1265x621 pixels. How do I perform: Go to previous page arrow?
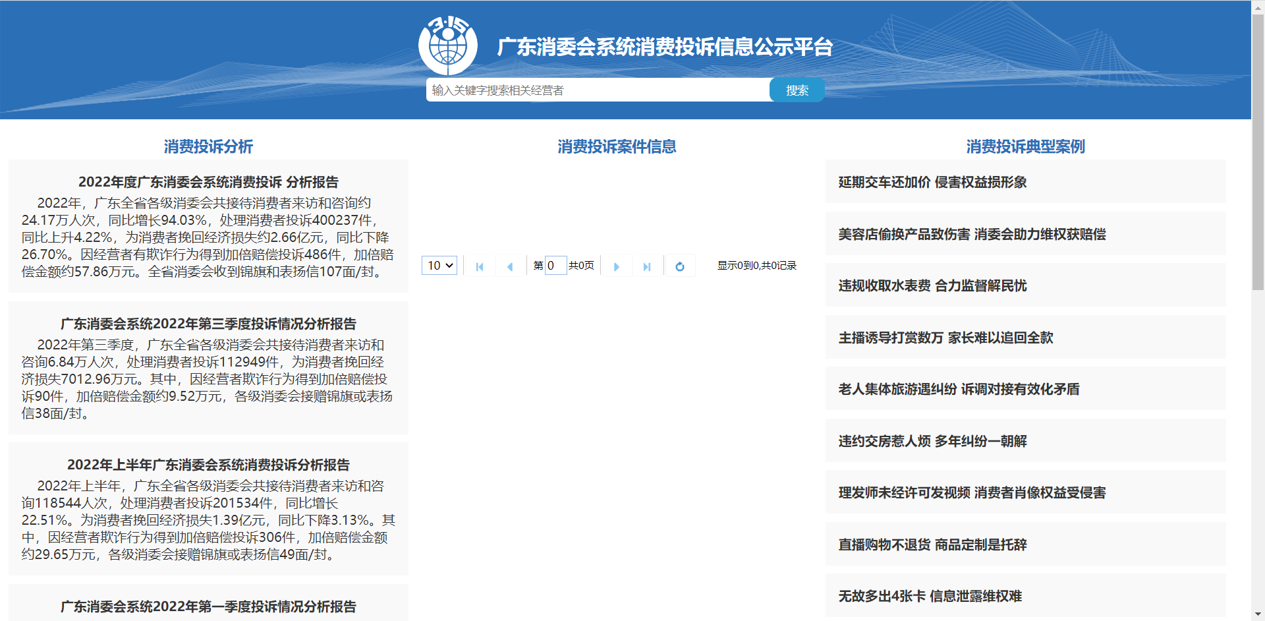pyautogui.click(x=510, y=266)
